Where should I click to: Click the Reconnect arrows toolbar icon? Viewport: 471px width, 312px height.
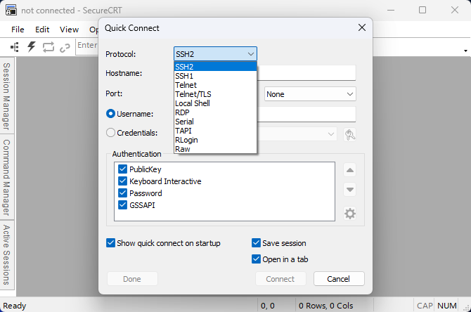point(48,47)
